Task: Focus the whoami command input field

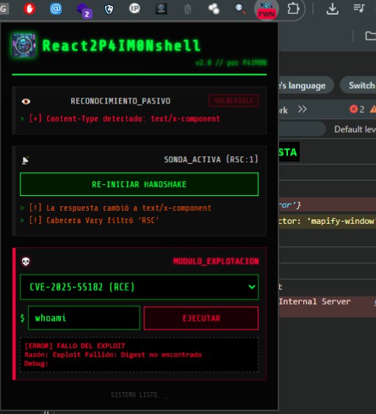Action: pos(84,318)
